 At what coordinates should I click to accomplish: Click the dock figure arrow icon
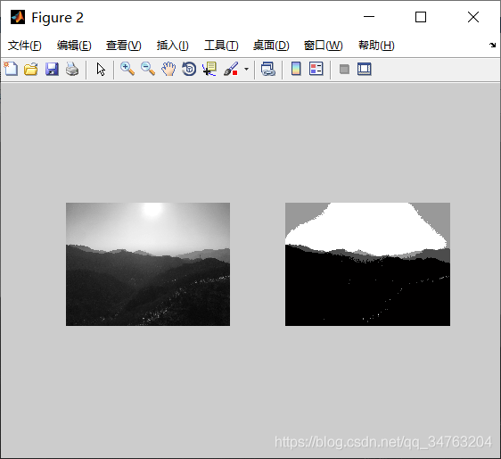point(492,45)
